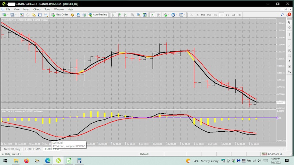Expand the New Chart dropdown arrow
Image resolution: width=294 pixels, height=165 pixels.
click(8, 15)
